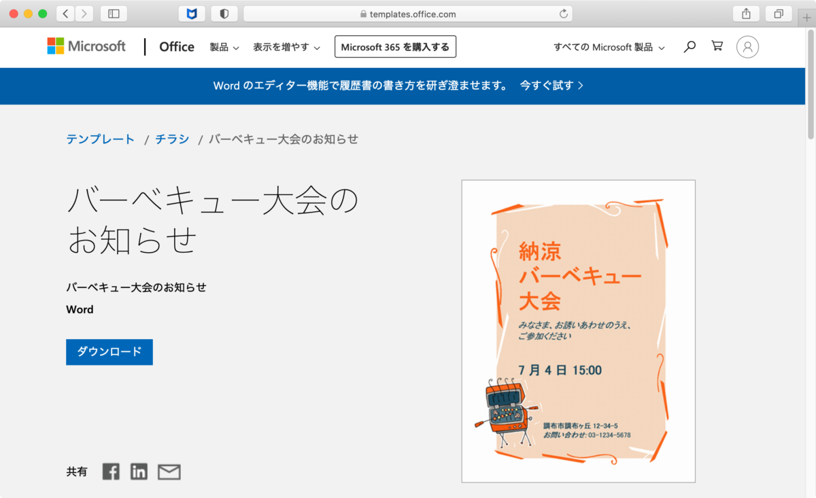The height and width of the screenshot is (498, 816).
Task: Open the account sign-in icon
Action: [747, 46]
